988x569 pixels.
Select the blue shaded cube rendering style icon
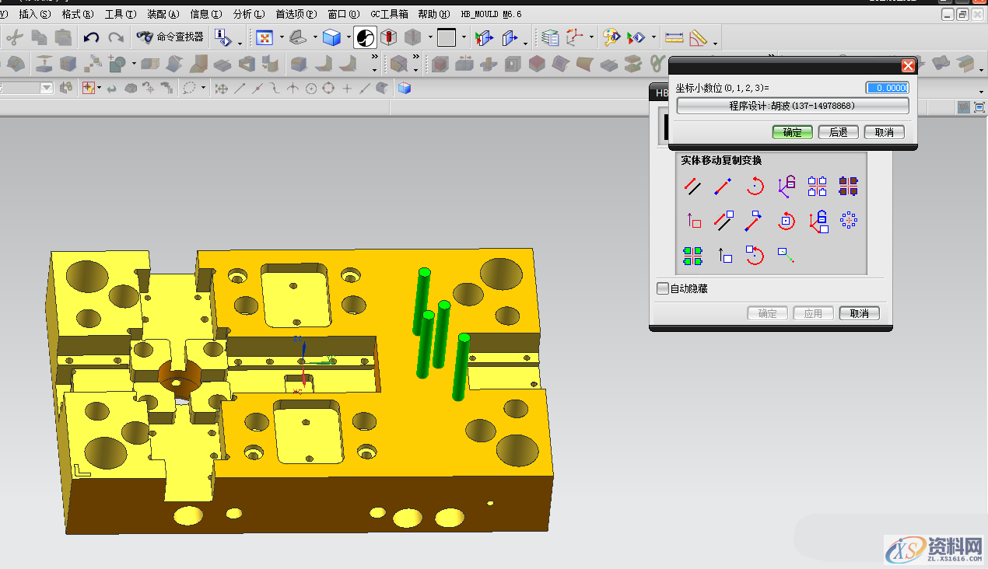coord(332,37)
